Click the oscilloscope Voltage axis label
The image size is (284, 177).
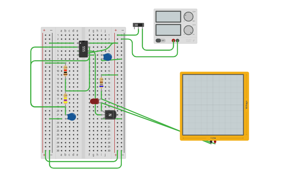[246, 105]
